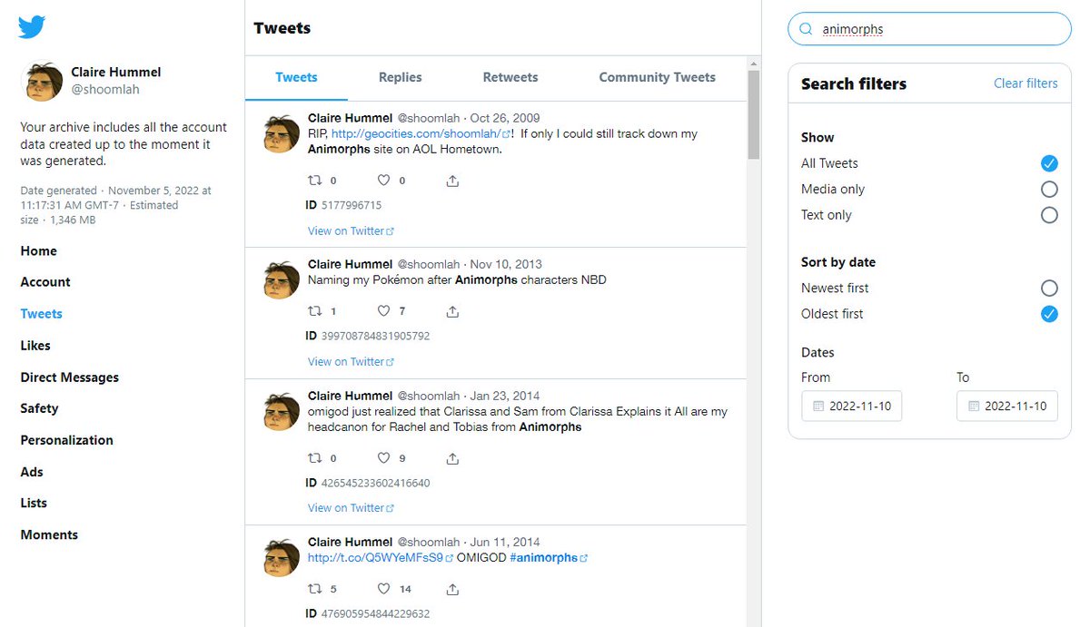Open Moments in the sidebar
This screenshot has height=627, width=1090.
coord(49,534)
